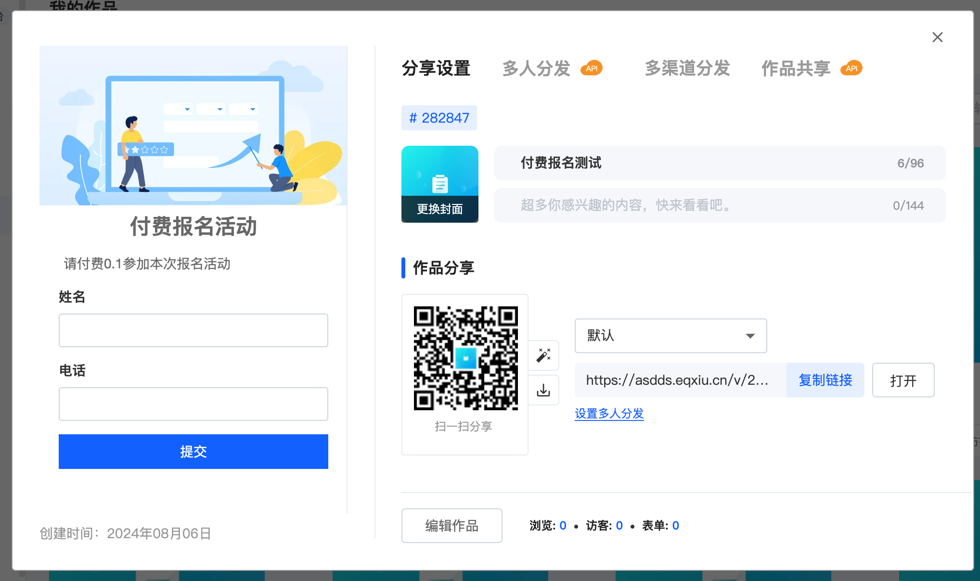Click the 复制链接 button

pyautogui.click(x=825, y=380)
